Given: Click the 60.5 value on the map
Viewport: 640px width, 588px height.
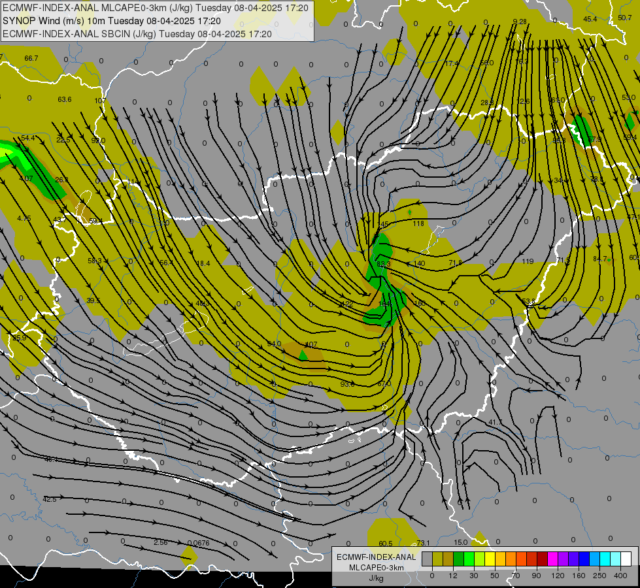Looking at the screenshot, I should (x=385, y=544).
